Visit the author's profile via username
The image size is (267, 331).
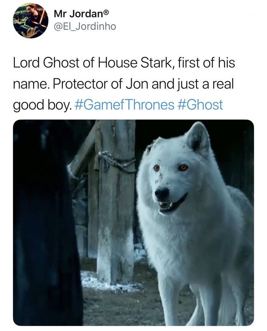(x=85, y=26)
